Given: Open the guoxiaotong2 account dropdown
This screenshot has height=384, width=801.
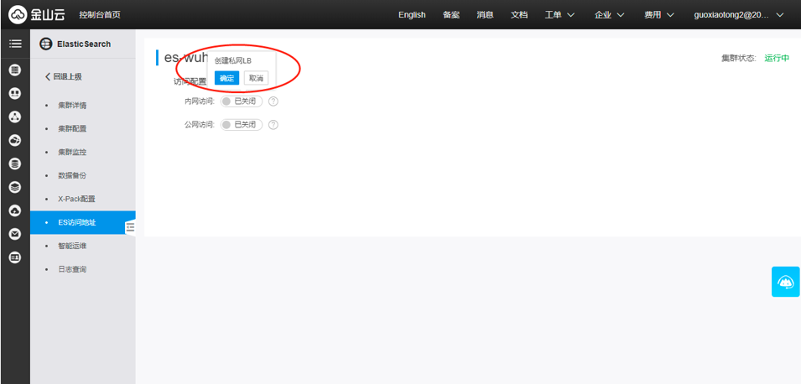Looking at the screenshot, I should 739,15.
